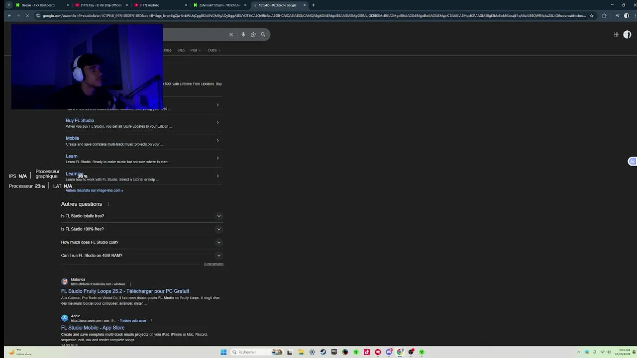637x358 pixels.
Task: Click the Google search magnifier button
Action: (263, 34)
